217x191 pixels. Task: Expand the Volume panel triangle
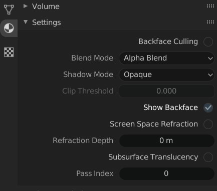click(26, 6)
